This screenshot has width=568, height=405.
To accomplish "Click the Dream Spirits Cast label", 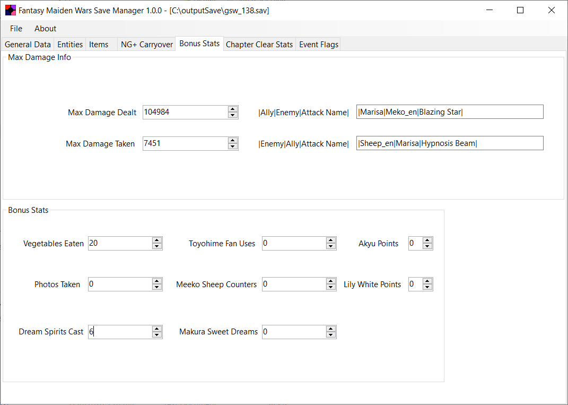I will pyautogui.click(x=51, y=332).
